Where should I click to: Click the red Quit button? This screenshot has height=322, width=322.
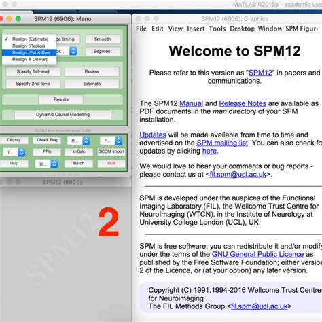(111, 164)
